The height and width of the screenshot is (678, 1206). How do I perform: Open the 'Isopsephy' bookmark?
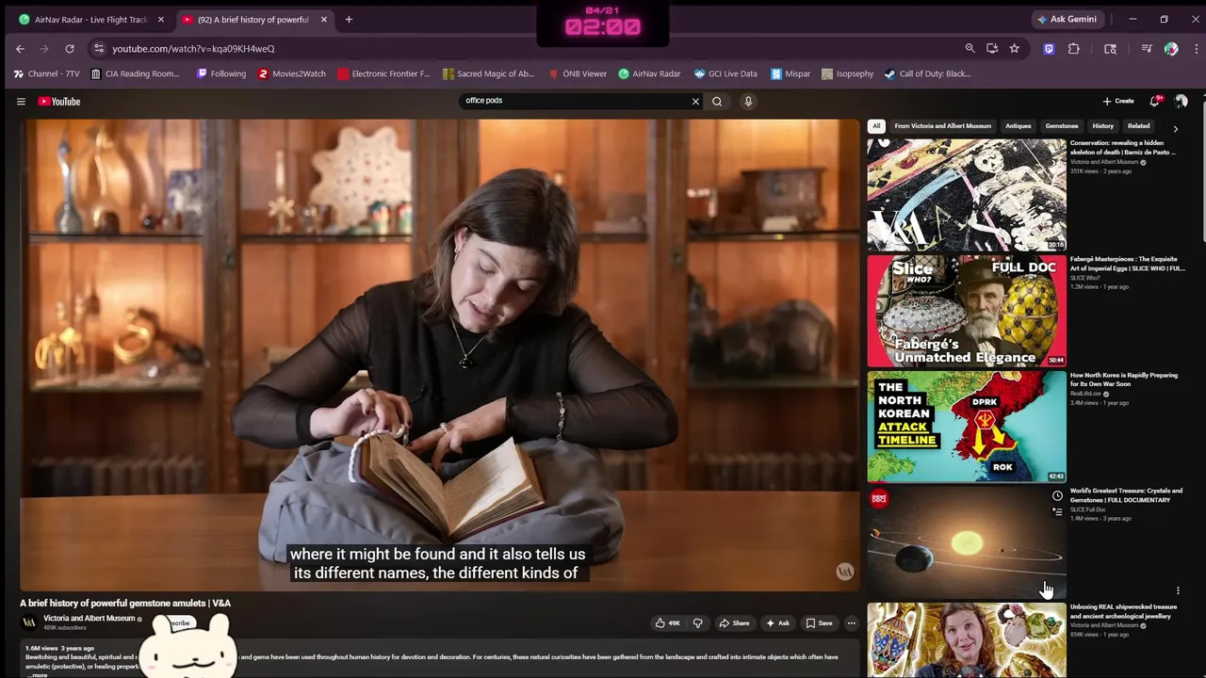847,73
